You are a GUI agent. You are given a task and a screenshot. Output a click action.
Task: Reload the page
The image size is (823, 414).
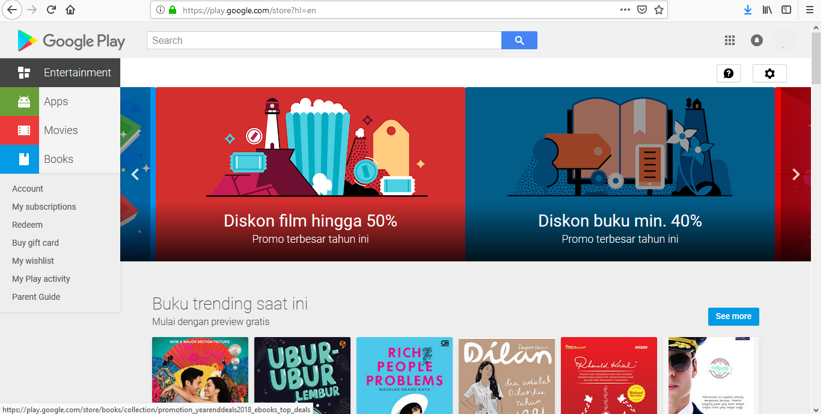point(51,10)
